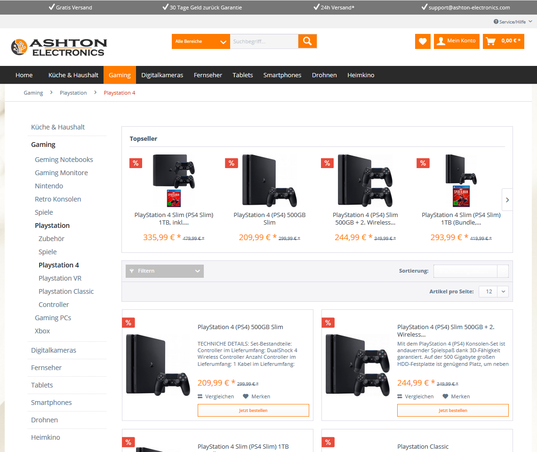The width and height of the screenshot is (537, 452).
Task: Click the Mein Konto button
Action: tap(457, 41)
